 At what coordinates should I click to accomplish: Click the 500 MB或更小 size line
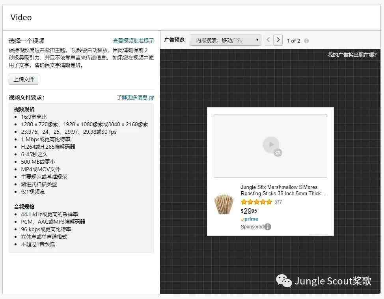pos(38,162)
